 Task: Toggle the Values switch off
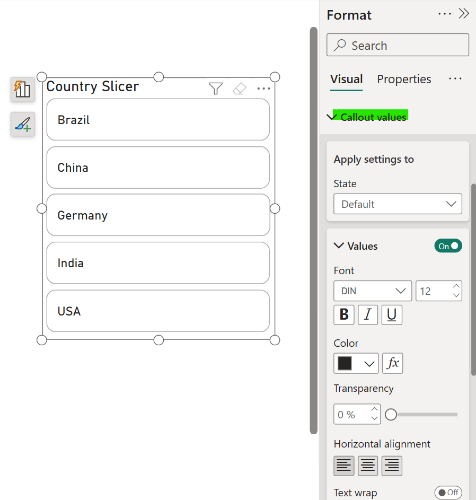pyautogui.click(x=448, y=246)
